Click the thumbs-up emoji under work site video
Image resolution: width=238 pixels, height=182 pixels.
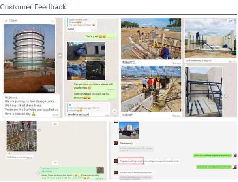pos(9,153)
